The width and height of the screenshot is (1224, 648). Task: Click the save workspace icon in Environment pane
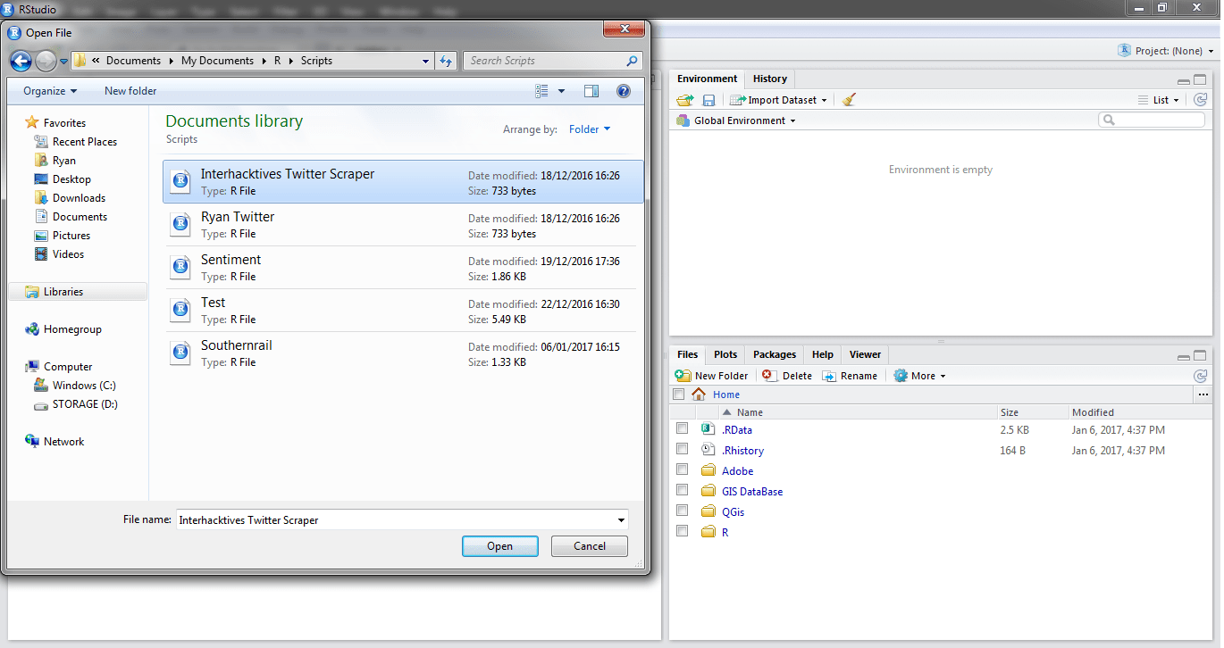click(x=708, y=100)
